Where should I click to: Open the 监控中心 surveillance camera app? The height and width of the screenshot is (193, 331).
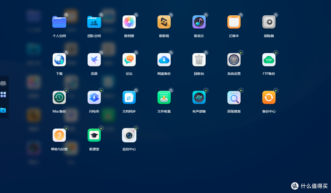coord(129,135)
